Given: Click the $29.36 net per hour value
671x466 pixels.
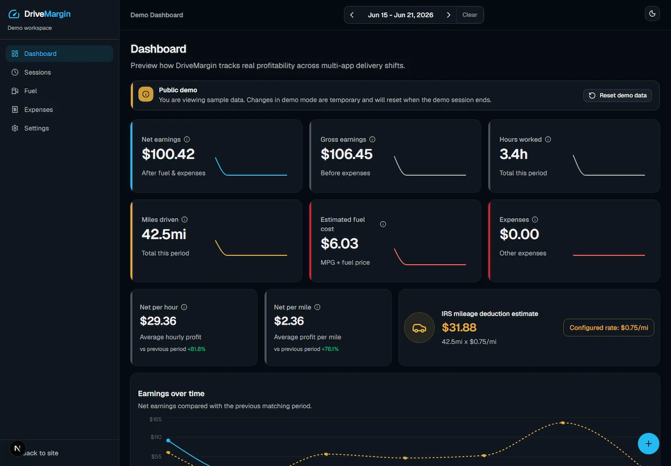Looking at the screenshot, I should tap(158, 321).
